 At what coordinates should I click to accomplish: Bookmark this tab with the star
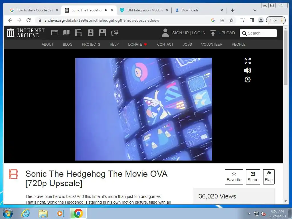(x=231, y=20)
